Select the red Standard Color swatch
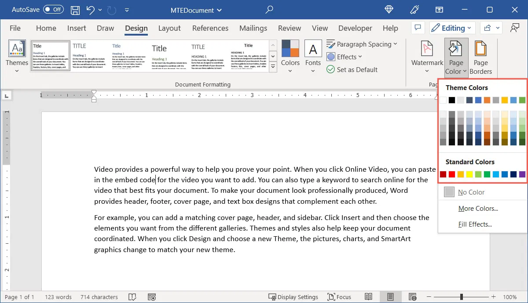 [451, 174]
